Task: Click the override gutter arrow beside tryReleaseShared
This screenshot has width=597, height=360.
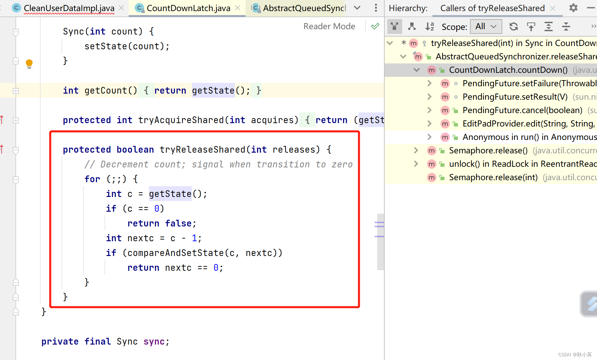Action: click(x=2, y=149)
